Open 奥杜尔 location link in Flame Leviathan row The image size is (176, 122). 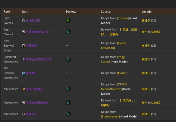click(146, 46)
